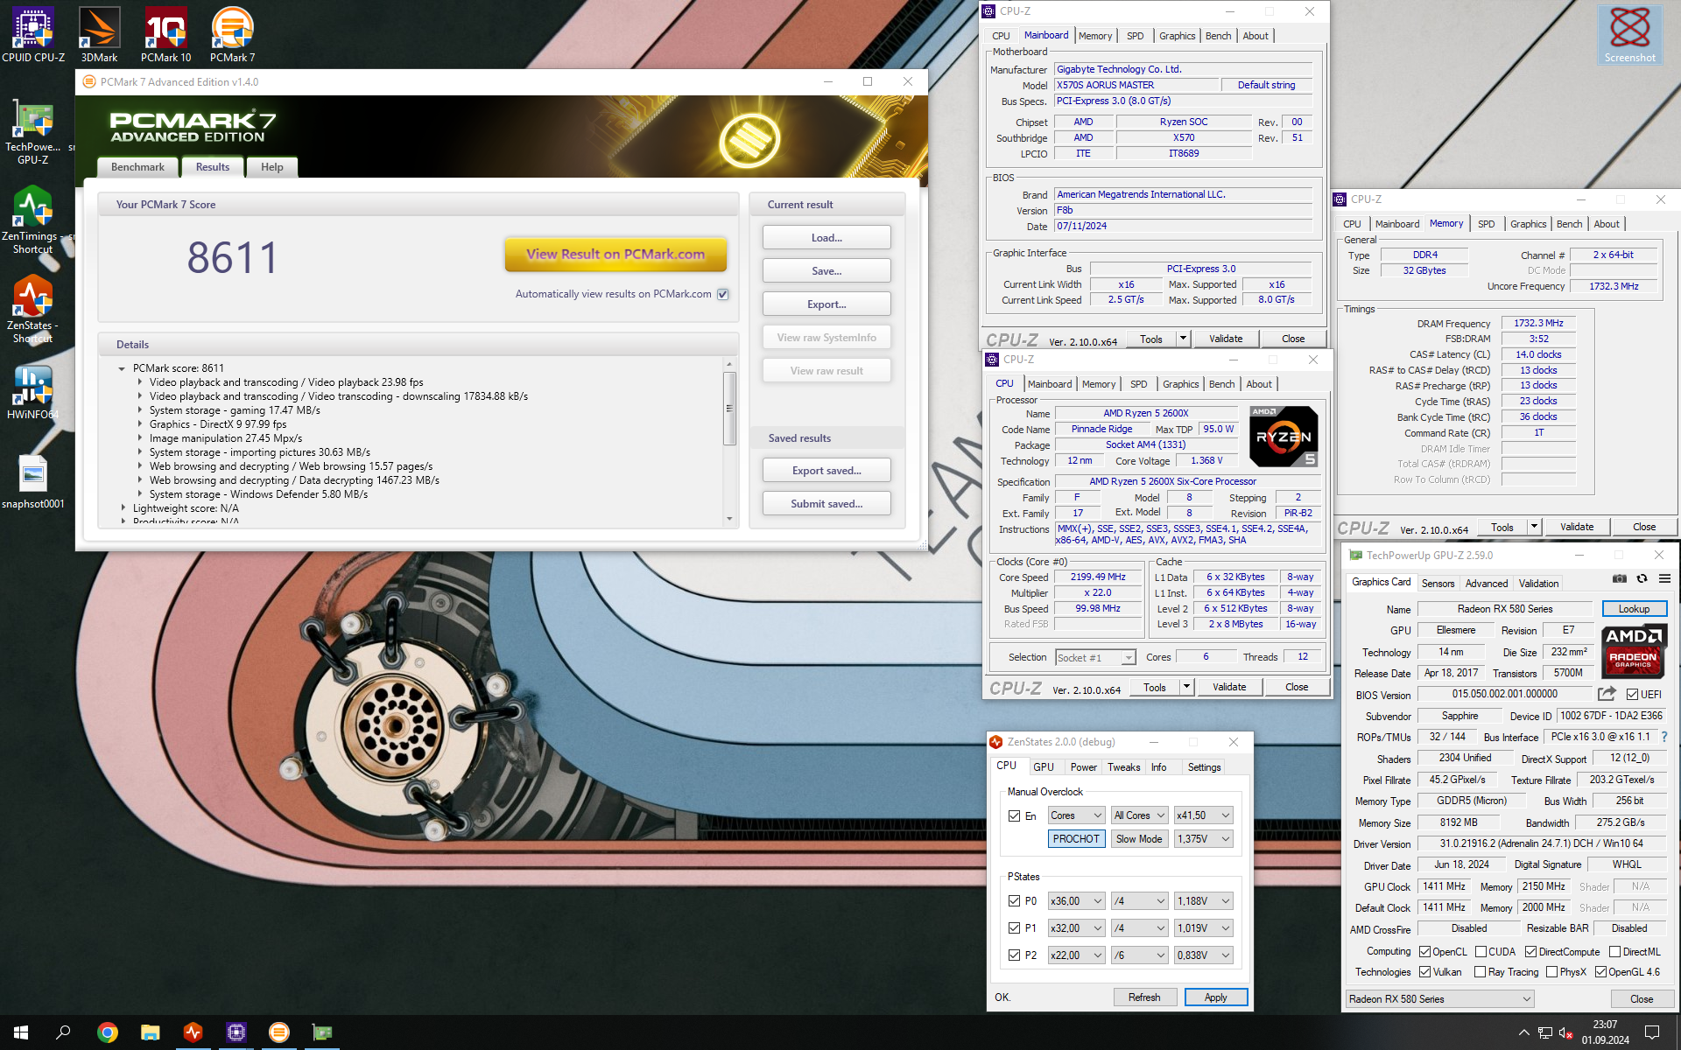Click Export... button in PCMark 7
1681x1050 pixels.
tap(826, 304)
